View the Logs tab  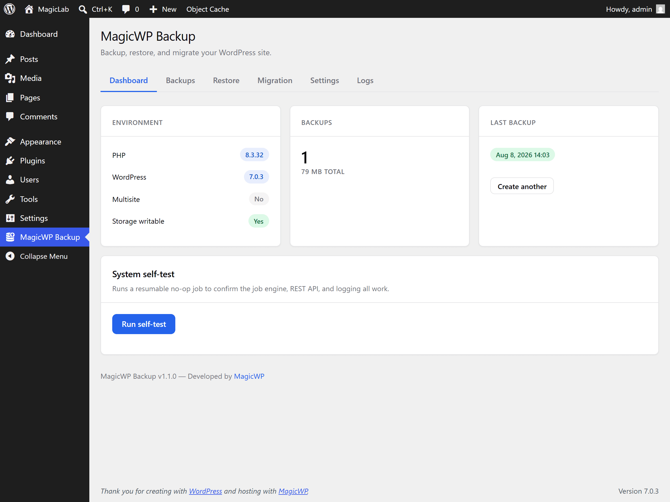pos(365,80)
